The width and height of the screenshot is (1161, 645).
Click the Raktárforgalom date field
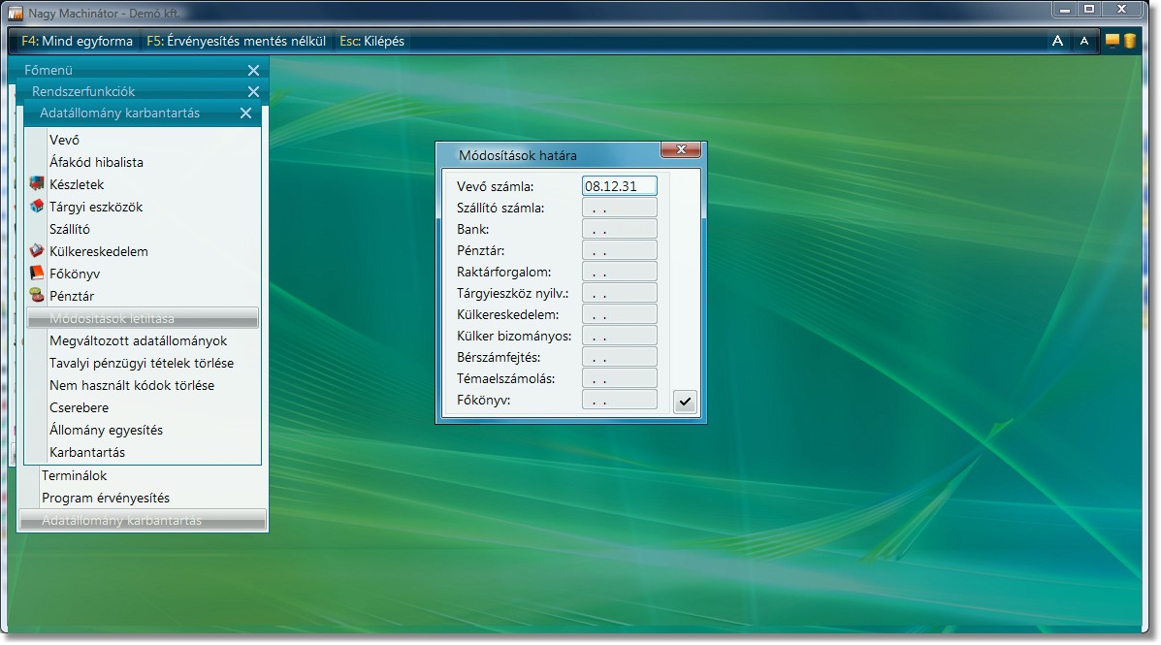coord(619,272)
